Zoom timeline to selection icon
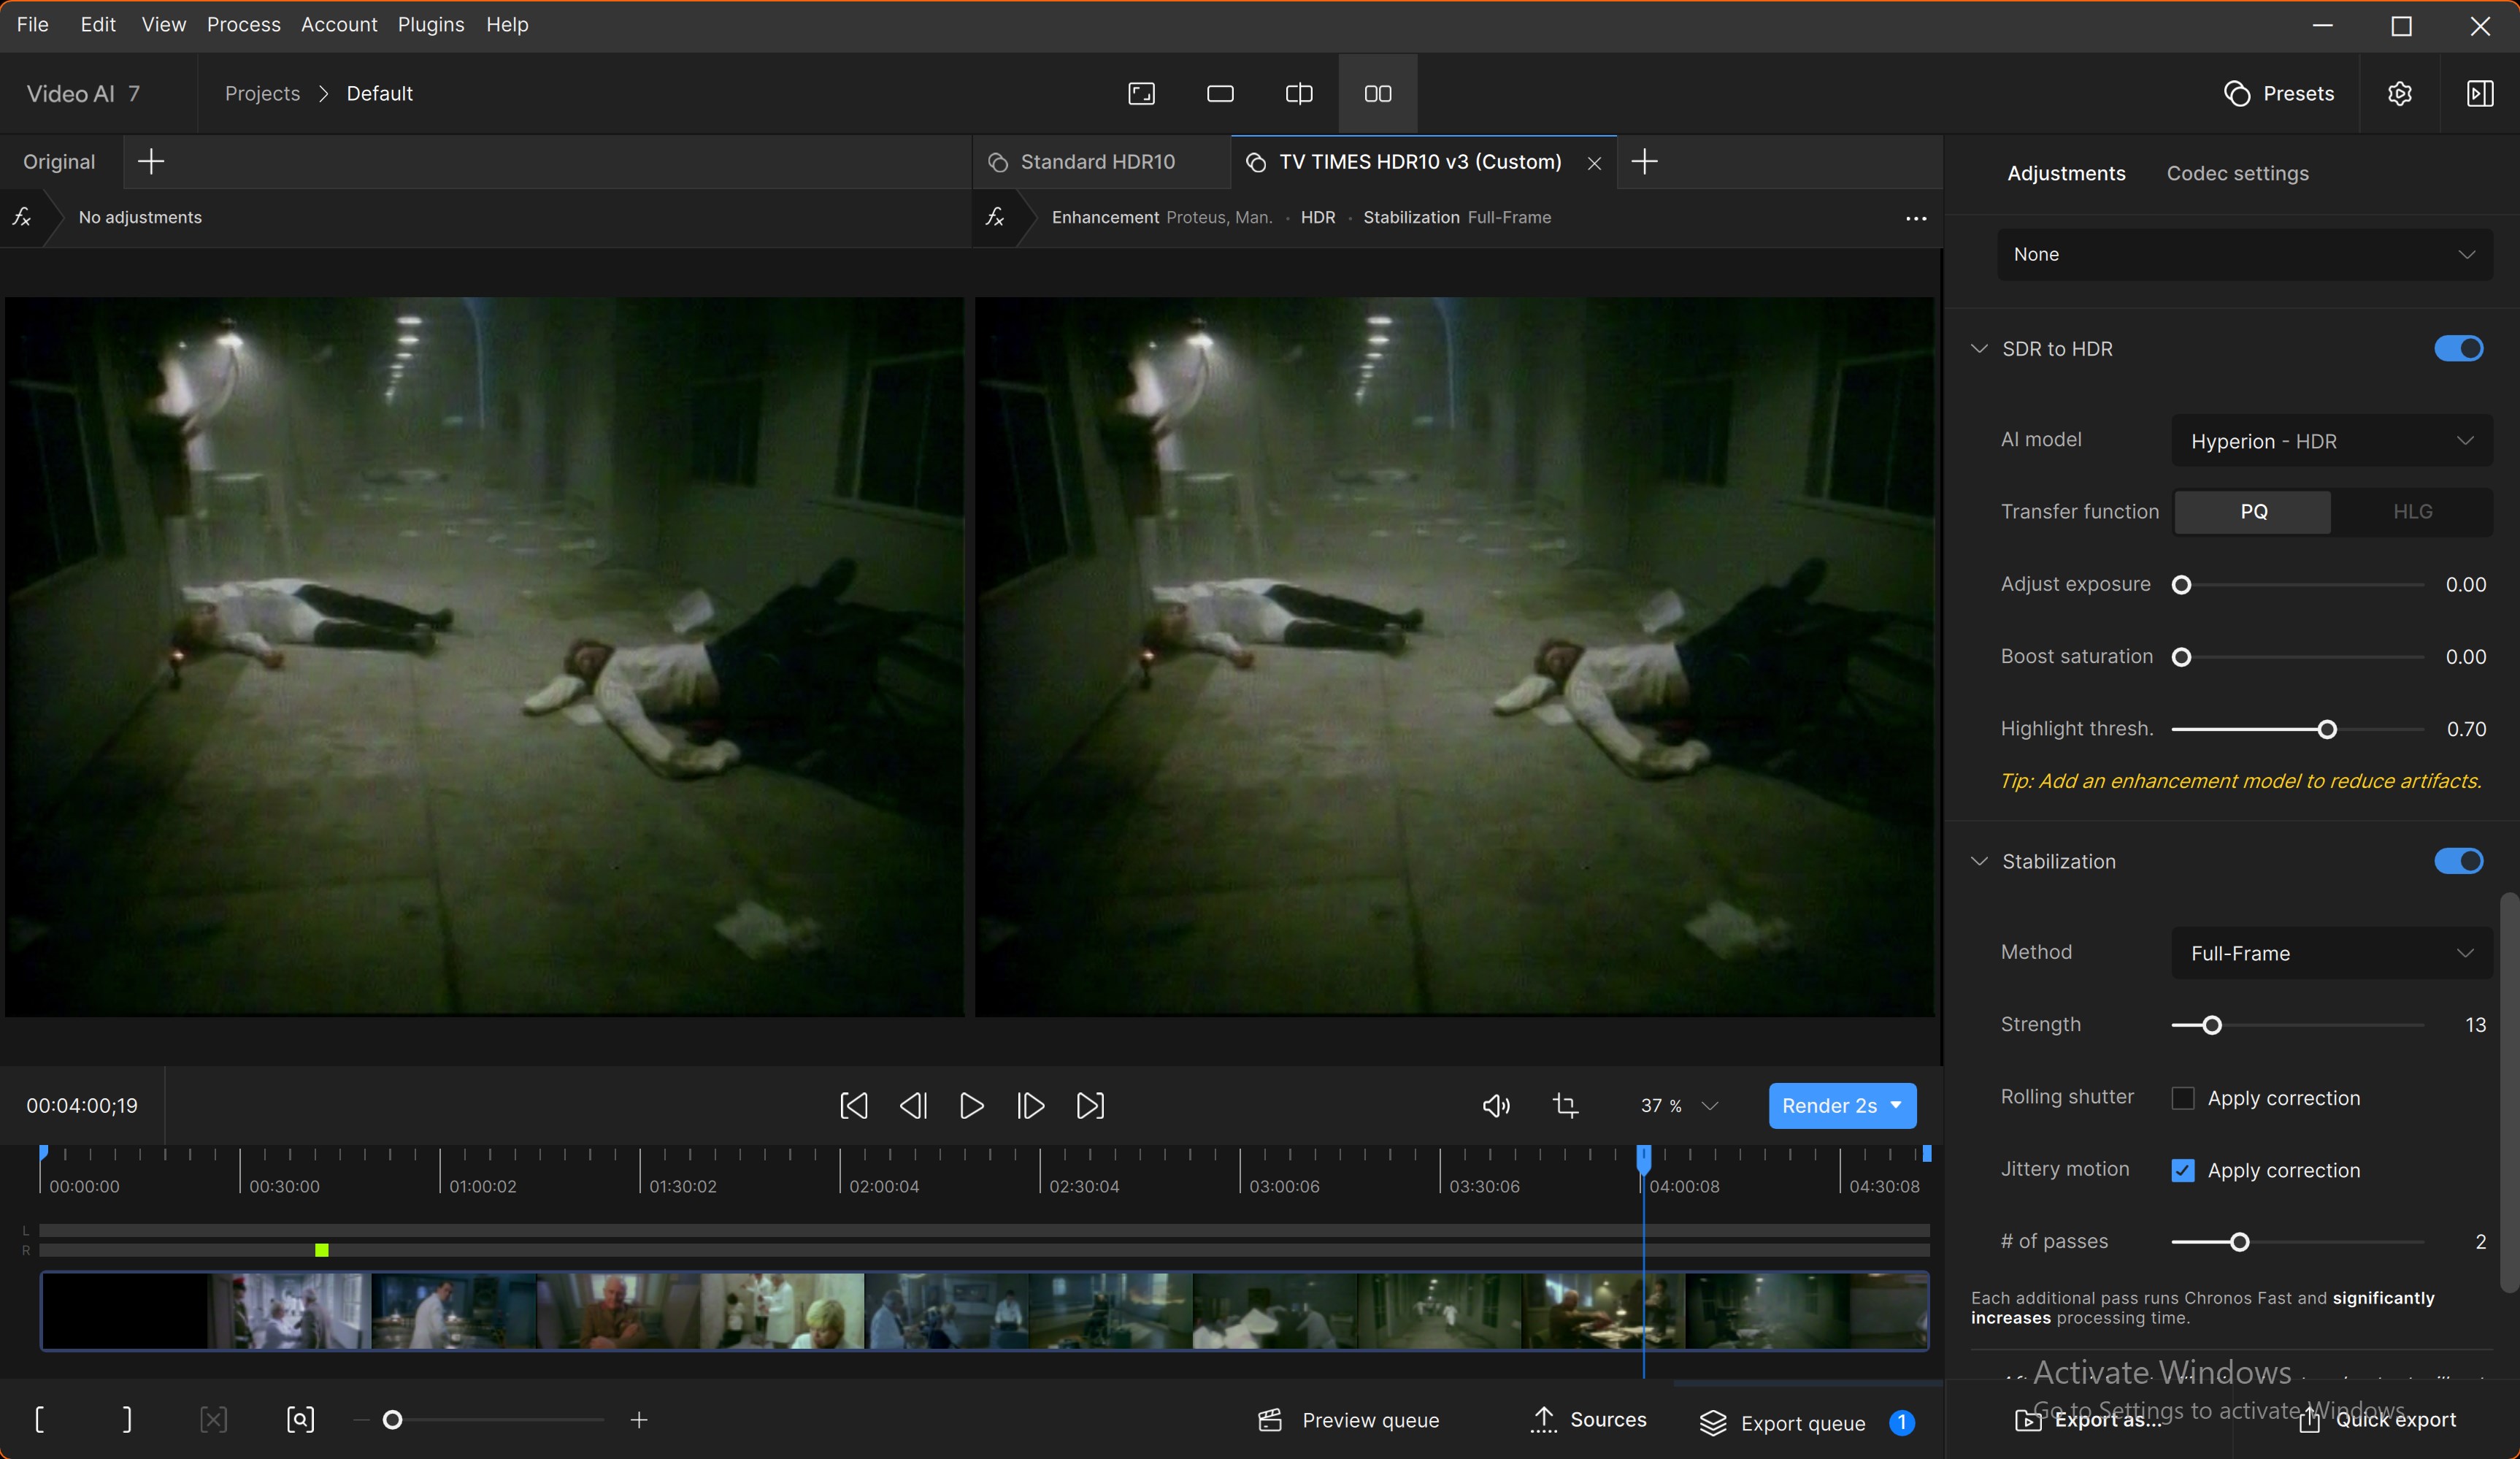 click(300, 1419)
